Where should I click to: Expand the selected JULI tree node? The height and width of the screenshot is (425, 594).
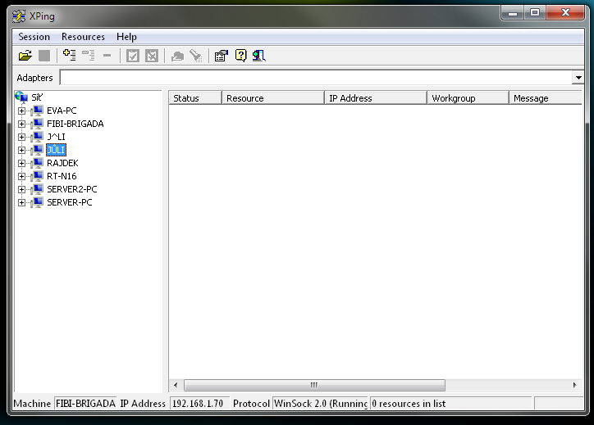21,150
